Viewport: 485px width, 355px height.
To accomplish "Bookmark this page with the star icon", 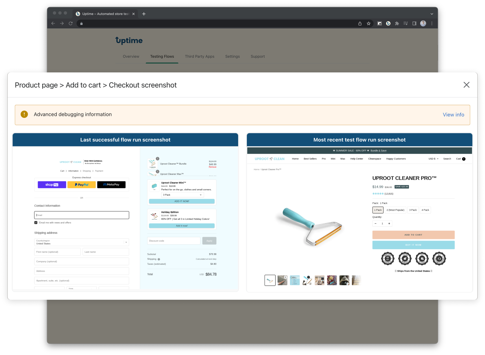I will pos(369,23).
